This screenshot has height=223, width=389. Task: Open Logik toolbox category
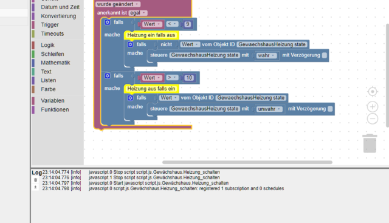click(x=47, y=45)
